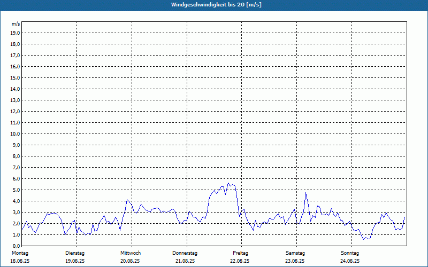Click the '10,0' y-axis tick label
The width and height of the screenshot is (428, 267).
pyautogui.click(x=15, y=133)
